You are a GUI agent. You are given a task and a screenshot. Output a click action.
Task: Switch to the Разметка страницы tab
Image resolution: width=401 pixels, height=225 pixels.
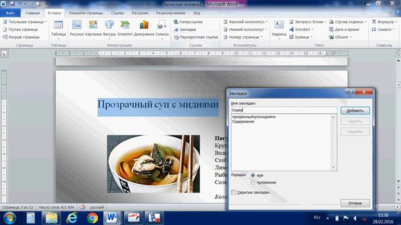86,12
